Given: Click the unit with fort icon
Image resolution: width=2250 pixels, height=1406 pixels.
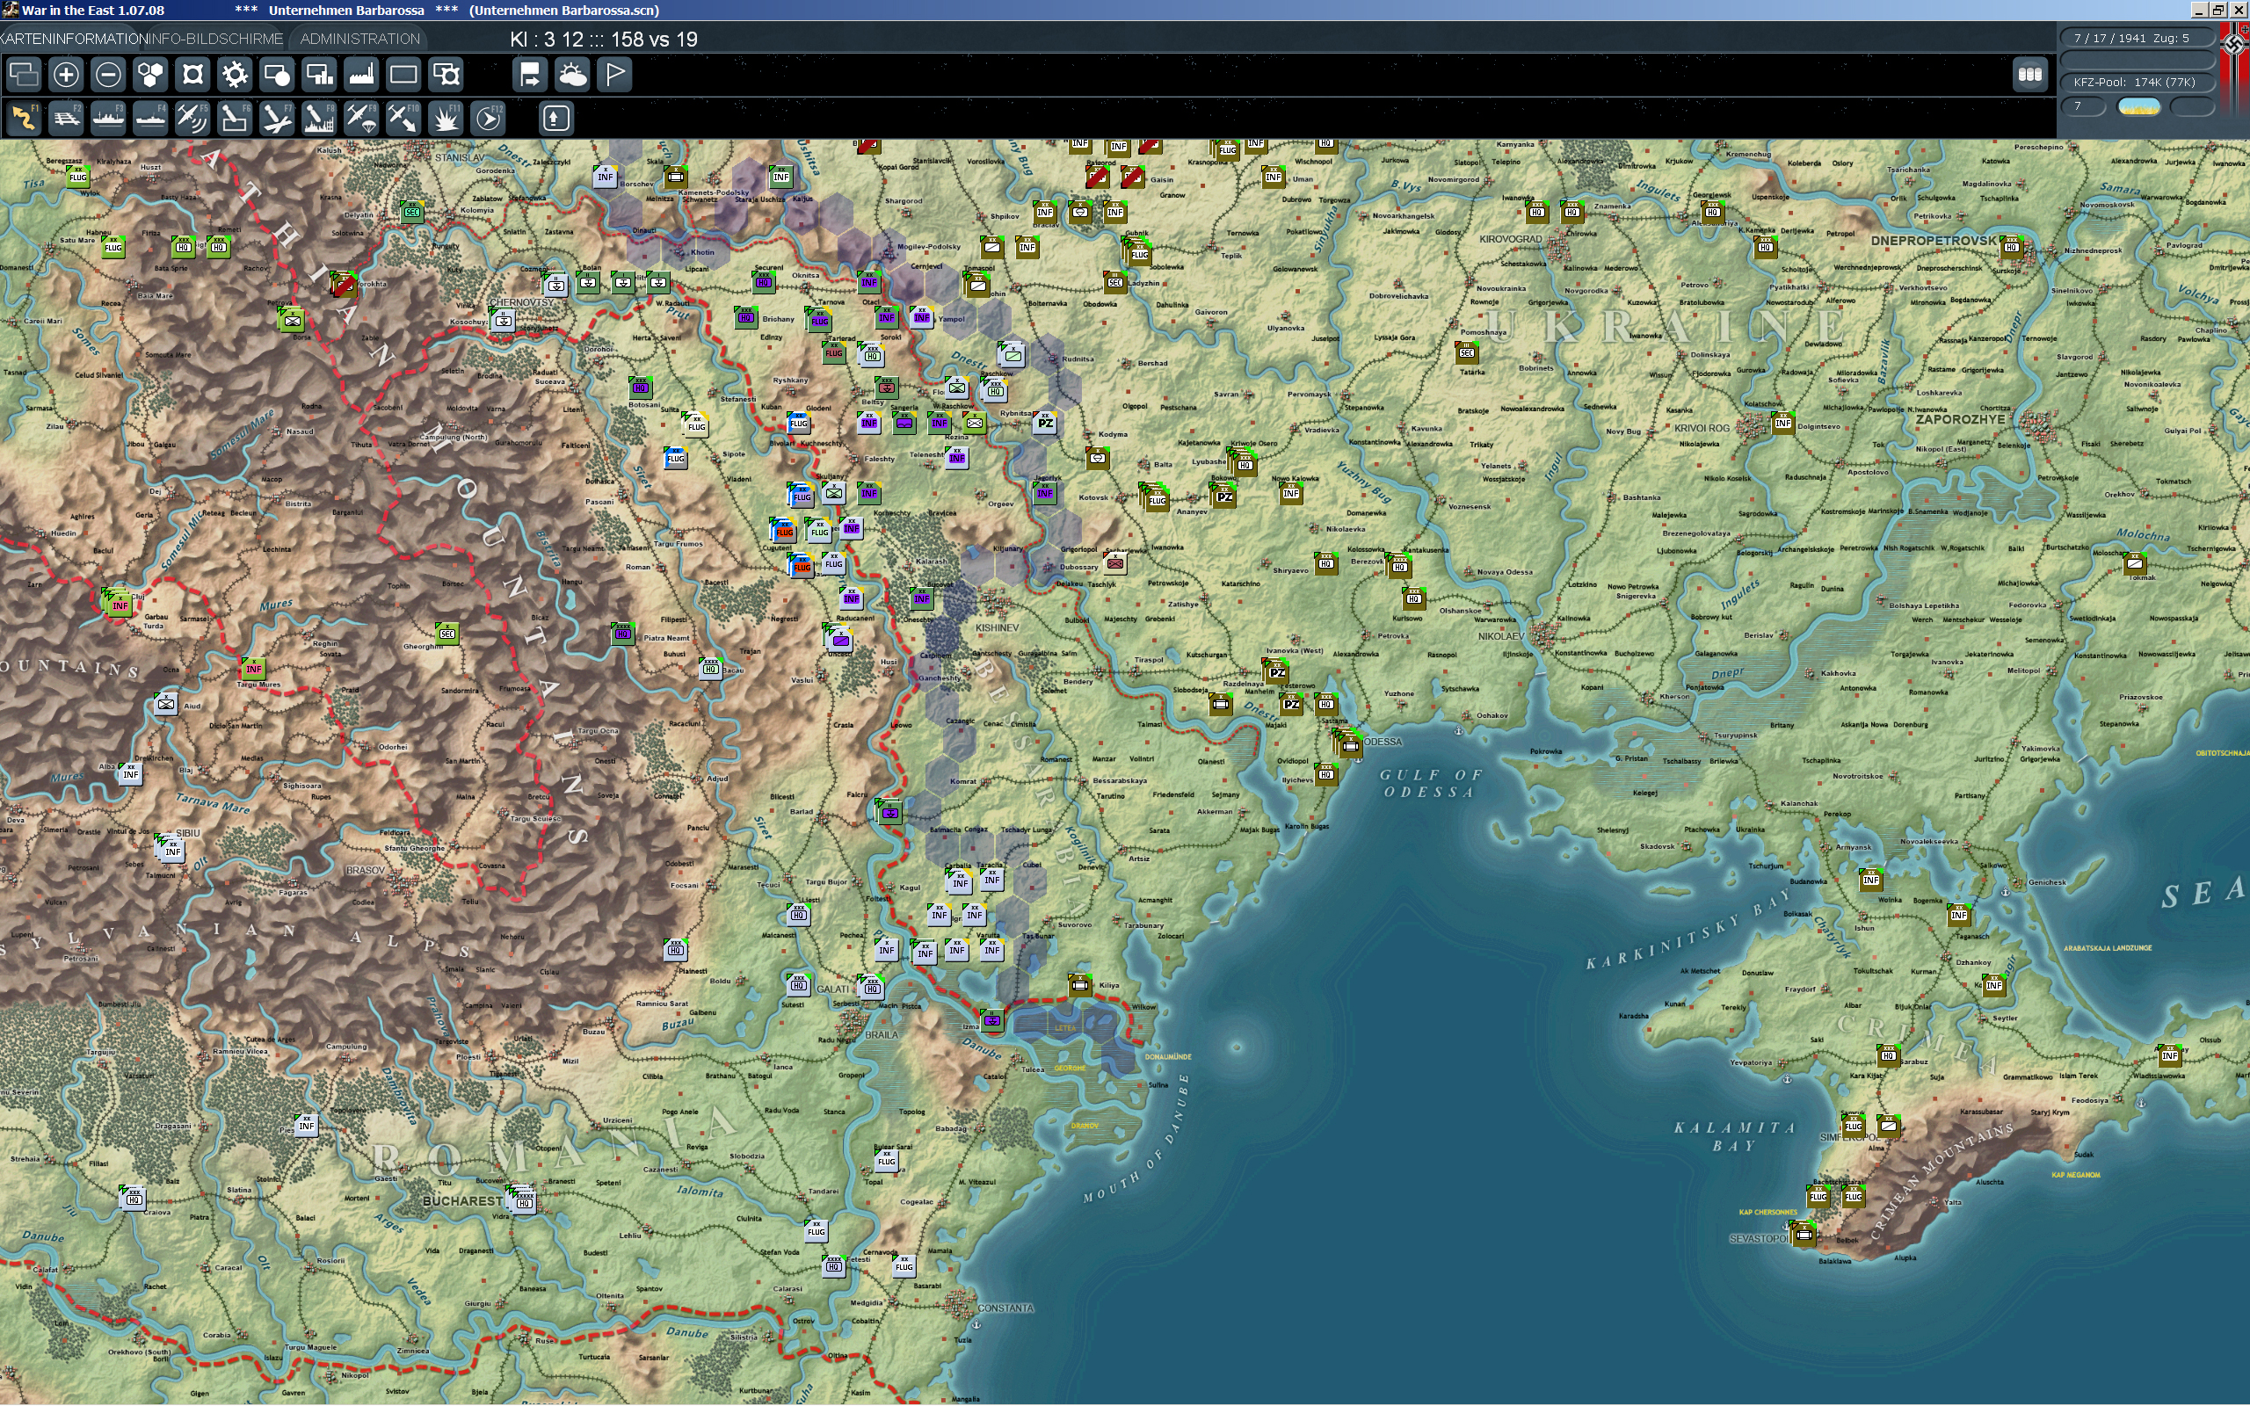Looking at the screenshot, I should [x=446, y=75].
